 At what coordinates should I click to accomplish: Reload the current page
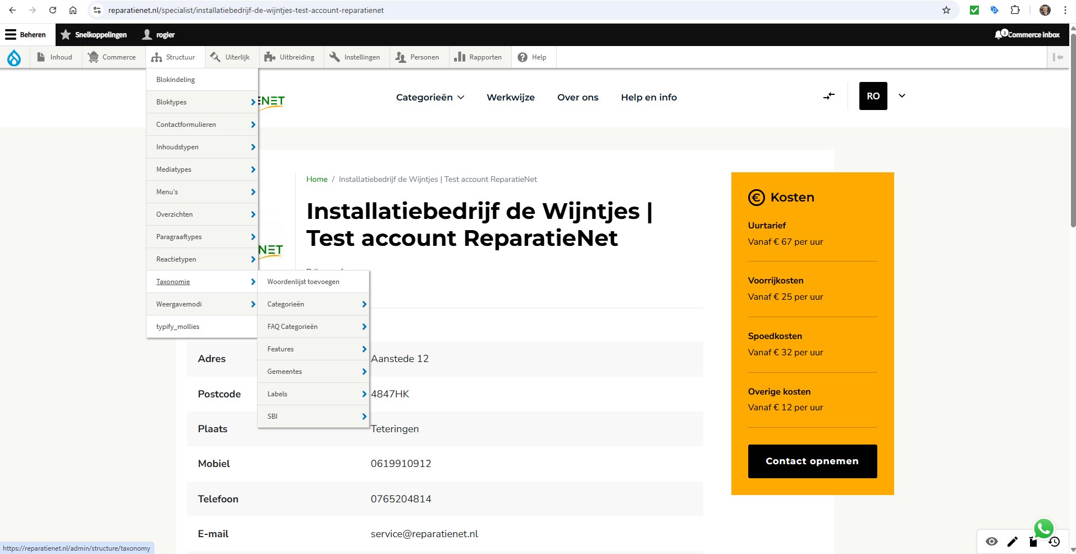click(53, 10)
